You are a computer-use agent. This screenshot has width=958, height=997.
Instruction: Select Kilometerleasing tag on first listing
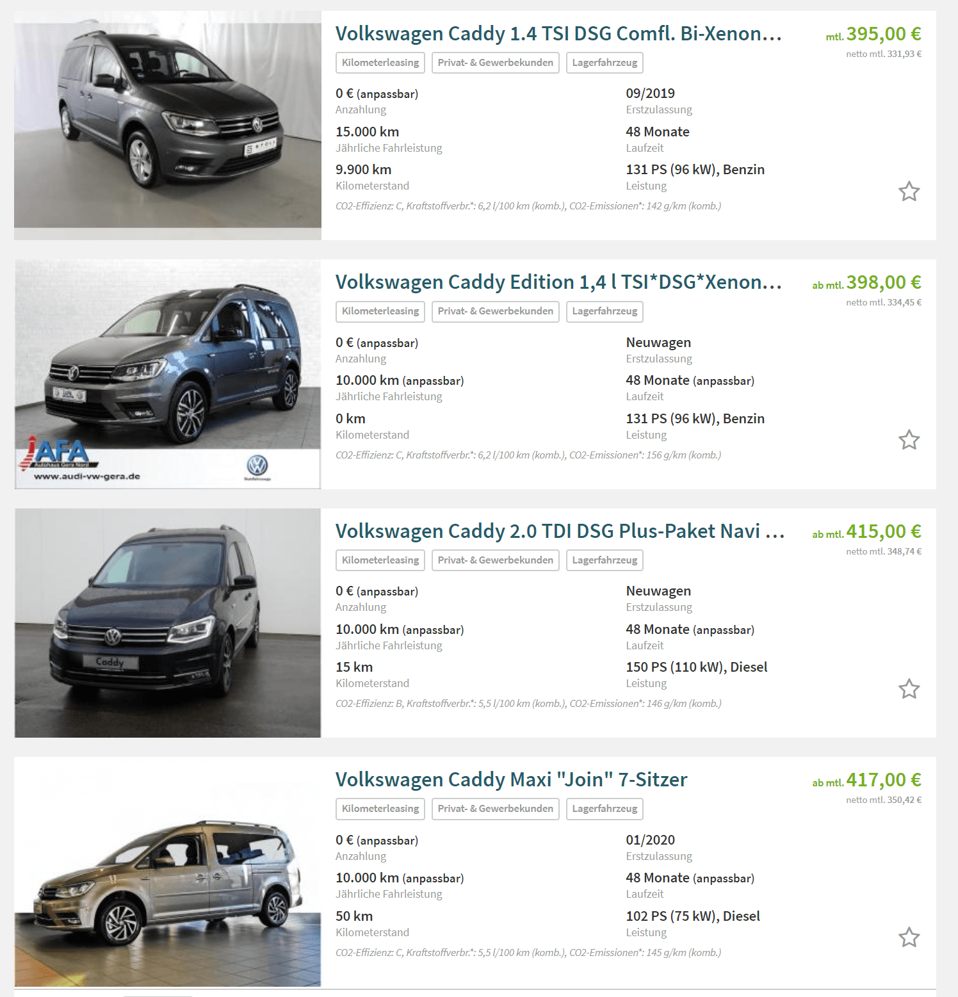pos(380,63)
